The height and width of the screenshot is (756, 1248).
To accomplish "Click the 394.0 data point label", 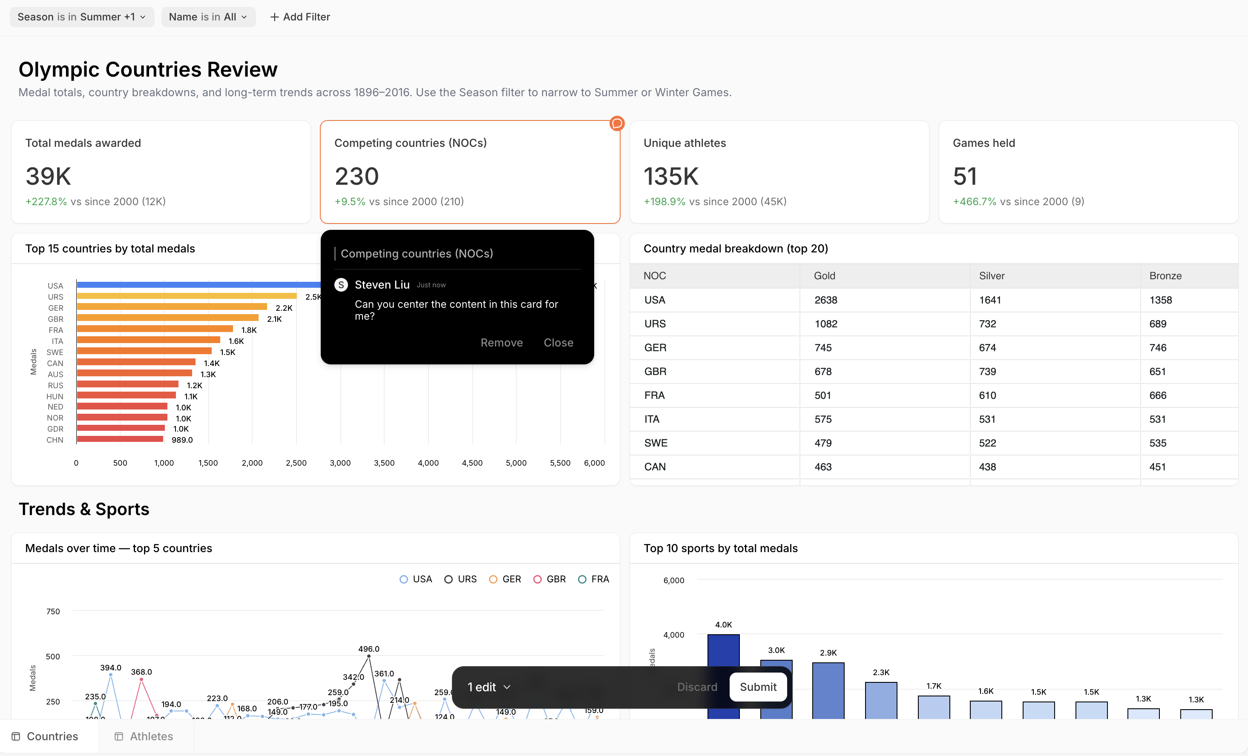I will click(x=110, y=667).
